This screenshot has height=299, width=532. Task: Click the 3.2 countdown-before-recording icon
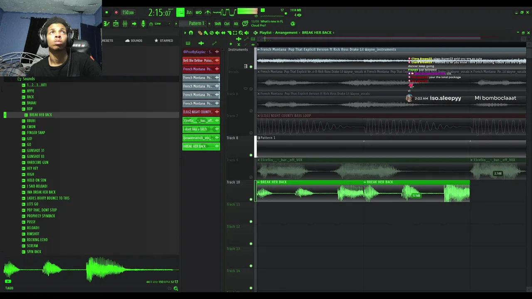(x=190, y=12)
